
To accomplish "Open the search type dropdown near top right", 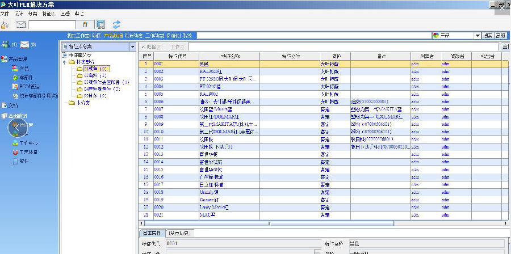I will [478, 35].
